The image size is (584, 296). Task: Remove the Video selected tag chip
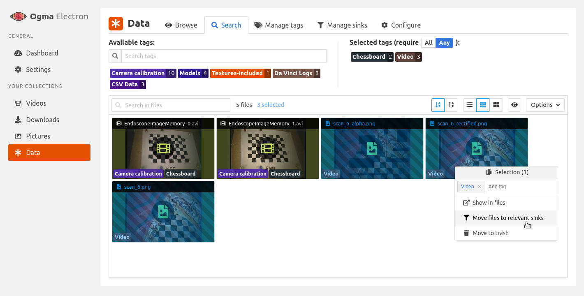point(409,57)
